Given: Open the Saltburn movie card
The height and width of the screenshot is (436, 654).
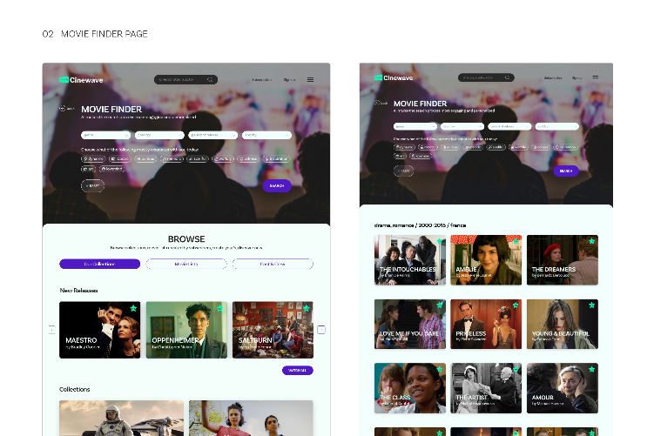Looking at the screenshot, I should point(273,330).
